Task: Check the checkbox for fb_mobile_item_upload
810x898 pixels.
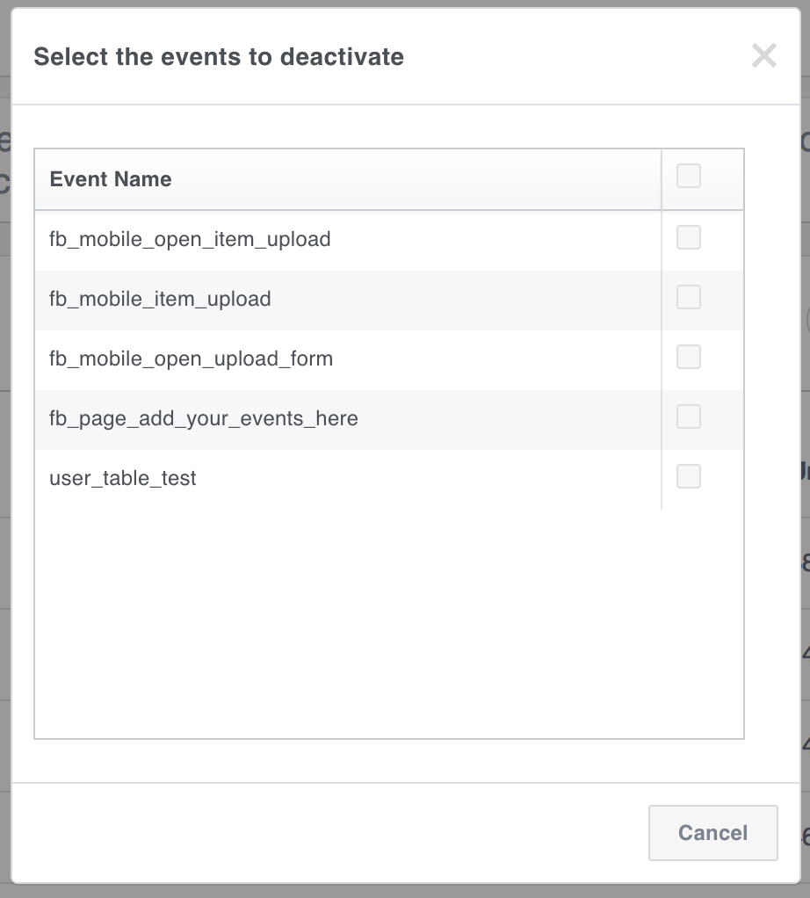Action: pyautogui.click(x=688, y=297)
